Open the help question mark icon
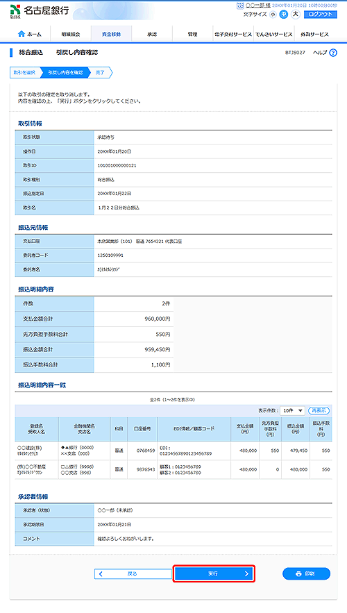 pos(333,53)
